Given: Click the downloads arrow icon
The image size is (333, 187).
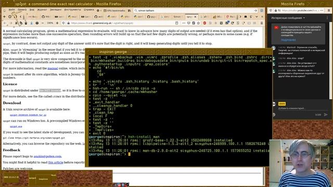Looking at the screenshot, I should click(x=31, y=23).
